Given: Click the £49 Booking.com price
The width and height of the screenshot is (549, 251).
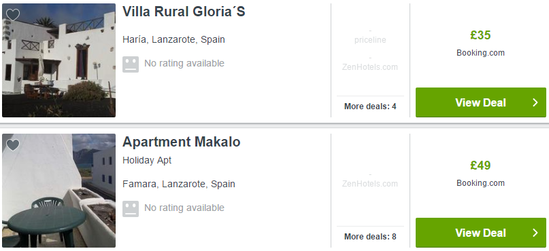Looking at the screenshot, I should [x=480, y=166].
